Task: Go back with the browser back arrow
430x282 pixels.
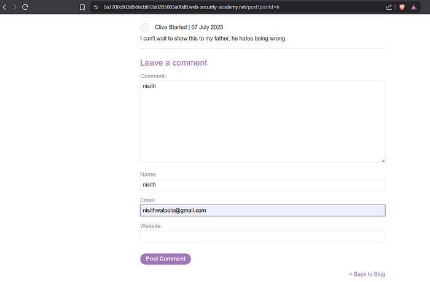Action: pyautogui.click(x=4, y=7)
